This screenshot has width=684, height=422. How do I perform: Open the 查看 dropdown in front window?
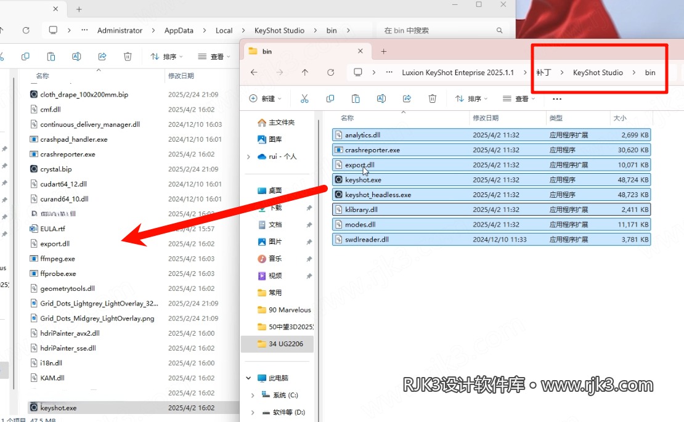click(518, 99)
